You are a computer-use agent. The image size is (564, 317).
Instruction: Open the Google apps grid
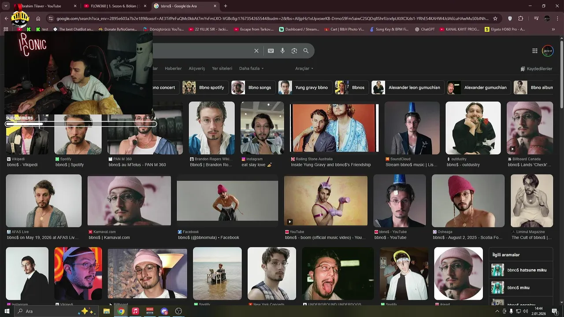click(535, 51)
